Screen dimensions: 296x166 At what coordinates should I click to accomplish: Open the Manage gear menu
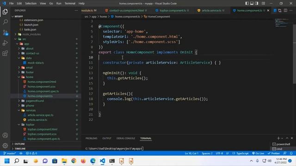(x=5, y=146)
